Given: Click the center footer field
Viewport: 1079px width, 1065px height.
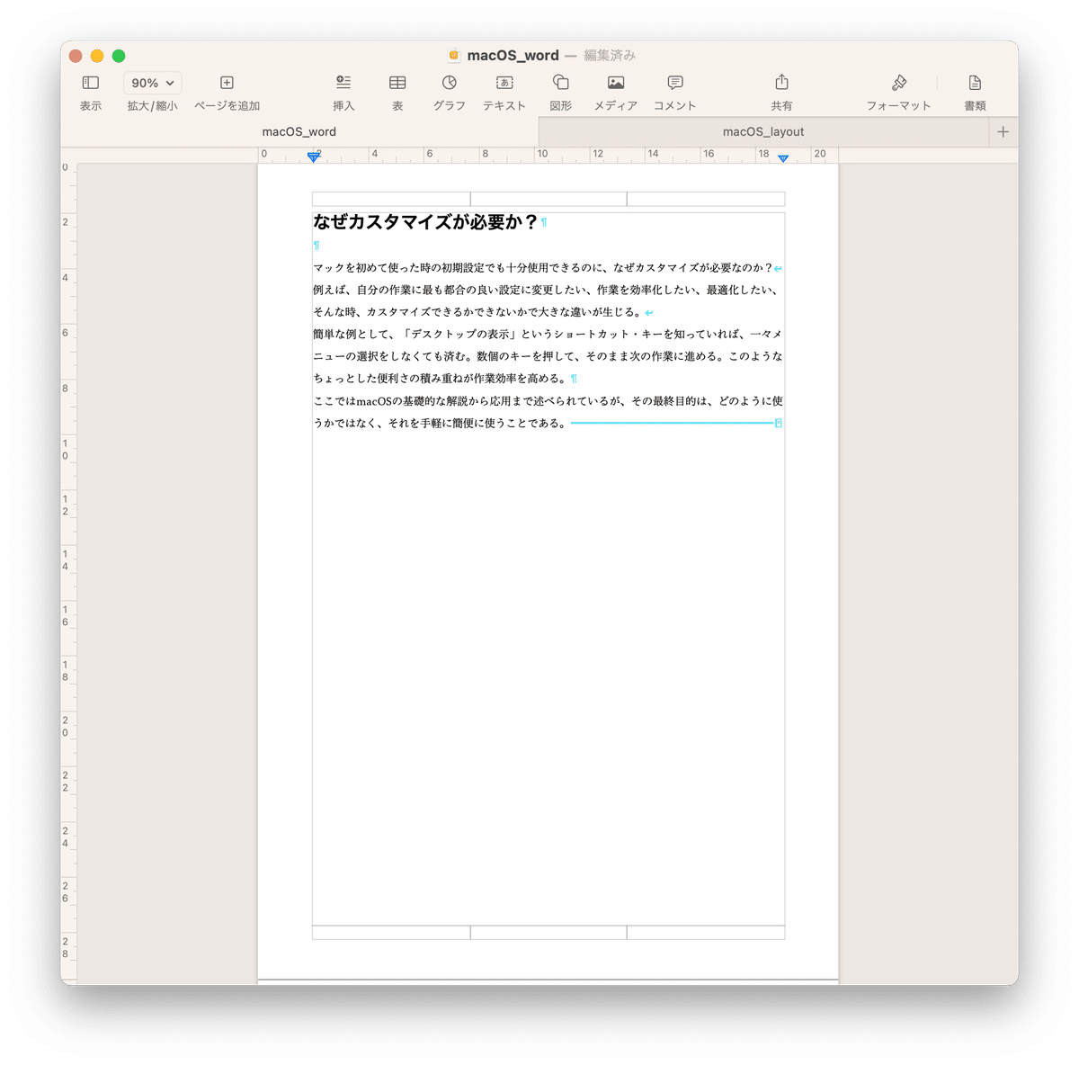Looking at the screenshot, I should point(548,932).
